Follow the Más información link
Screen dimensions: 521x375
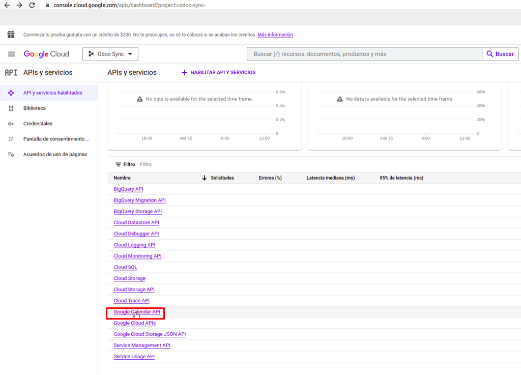[x=275, y=35]
